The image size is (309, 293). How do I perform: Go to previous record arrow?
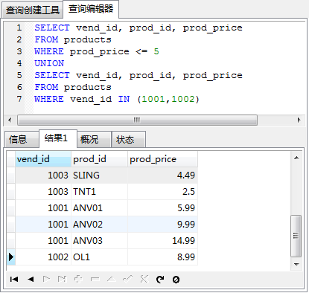[x=31, y=280]
